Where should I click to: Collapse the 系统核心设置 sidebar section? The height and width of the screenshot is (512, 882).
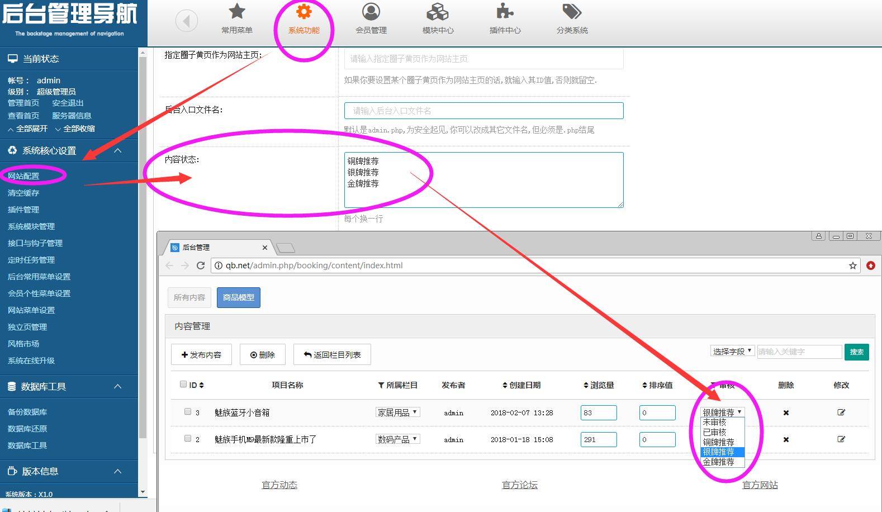[x=117, y=150]
